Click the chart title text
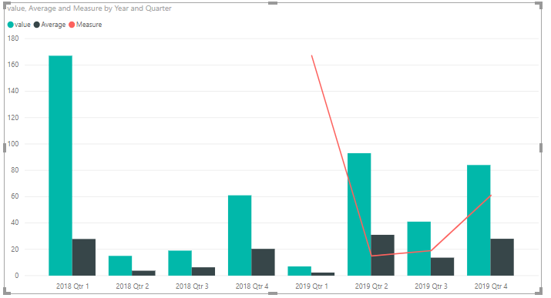 click(89, 8)
